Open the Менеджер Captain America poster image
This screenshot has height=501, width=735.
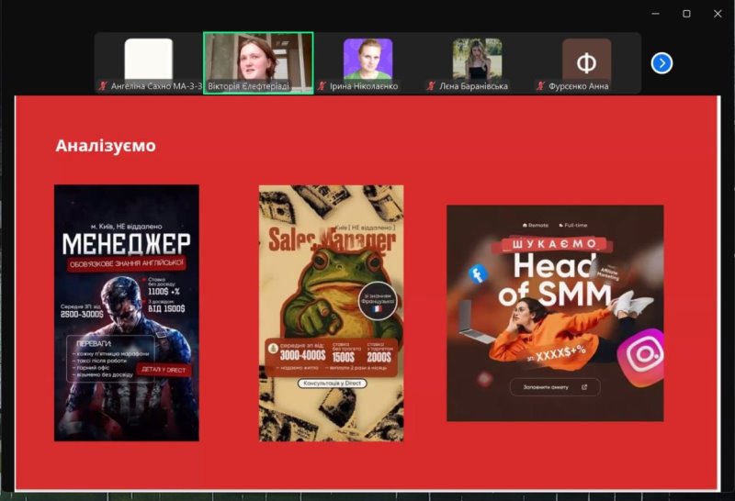click(x=127, y=313)
